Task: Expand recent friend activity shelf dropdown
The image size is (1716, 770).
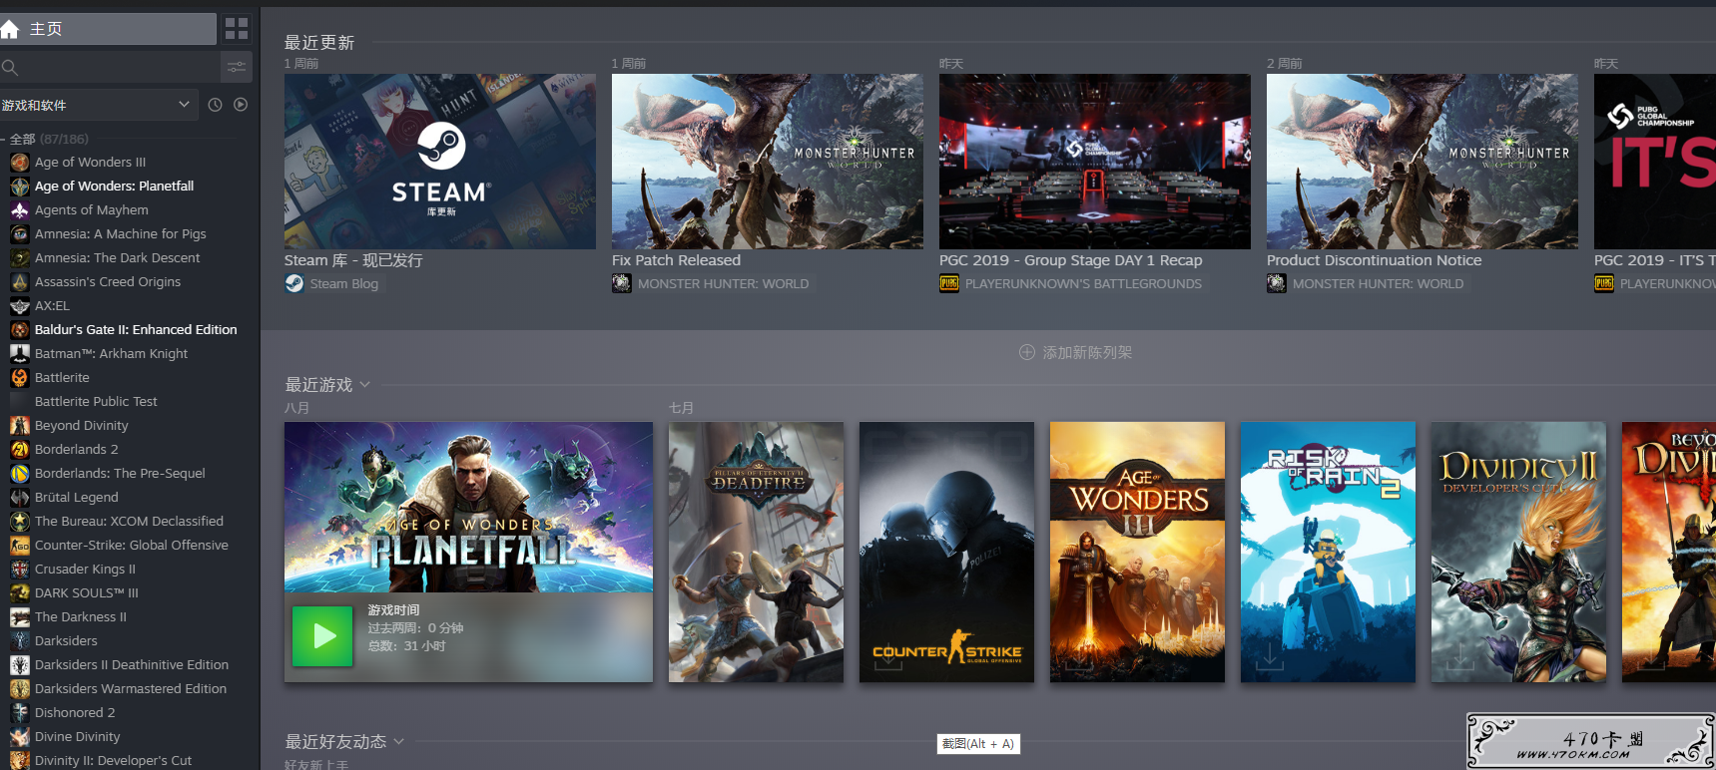Action: [399, 742]
